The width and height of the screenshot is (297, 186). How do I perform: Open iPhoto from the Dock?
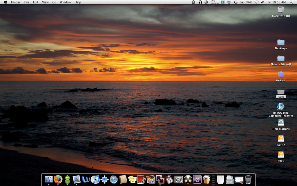(151, 179)
